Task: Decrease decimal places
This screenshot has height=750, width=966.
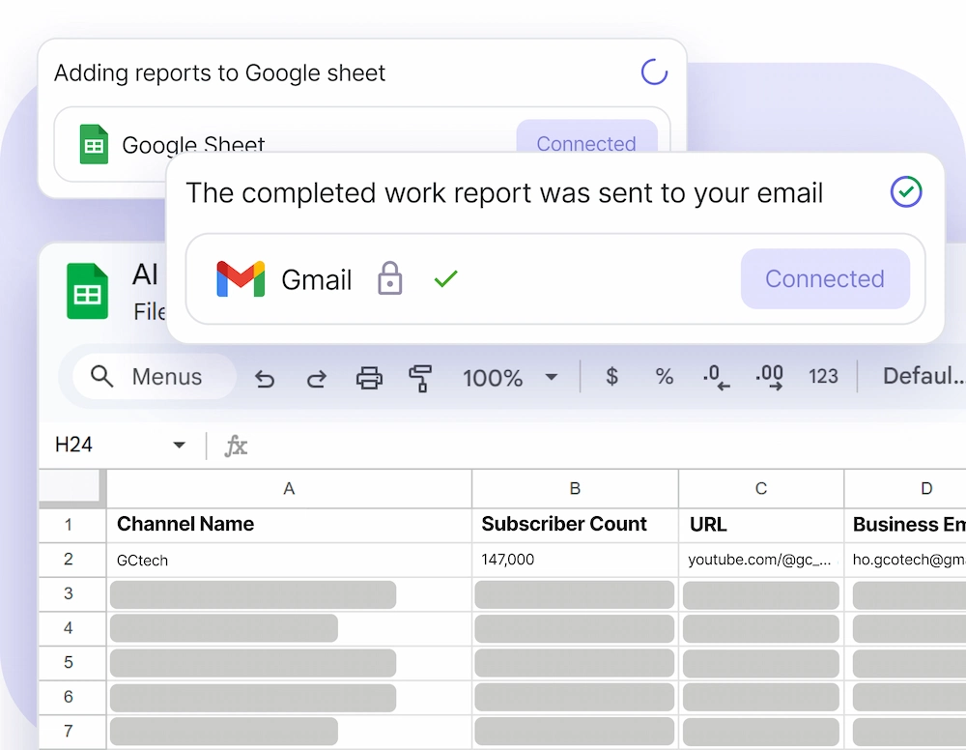Action: click(717, 377)
